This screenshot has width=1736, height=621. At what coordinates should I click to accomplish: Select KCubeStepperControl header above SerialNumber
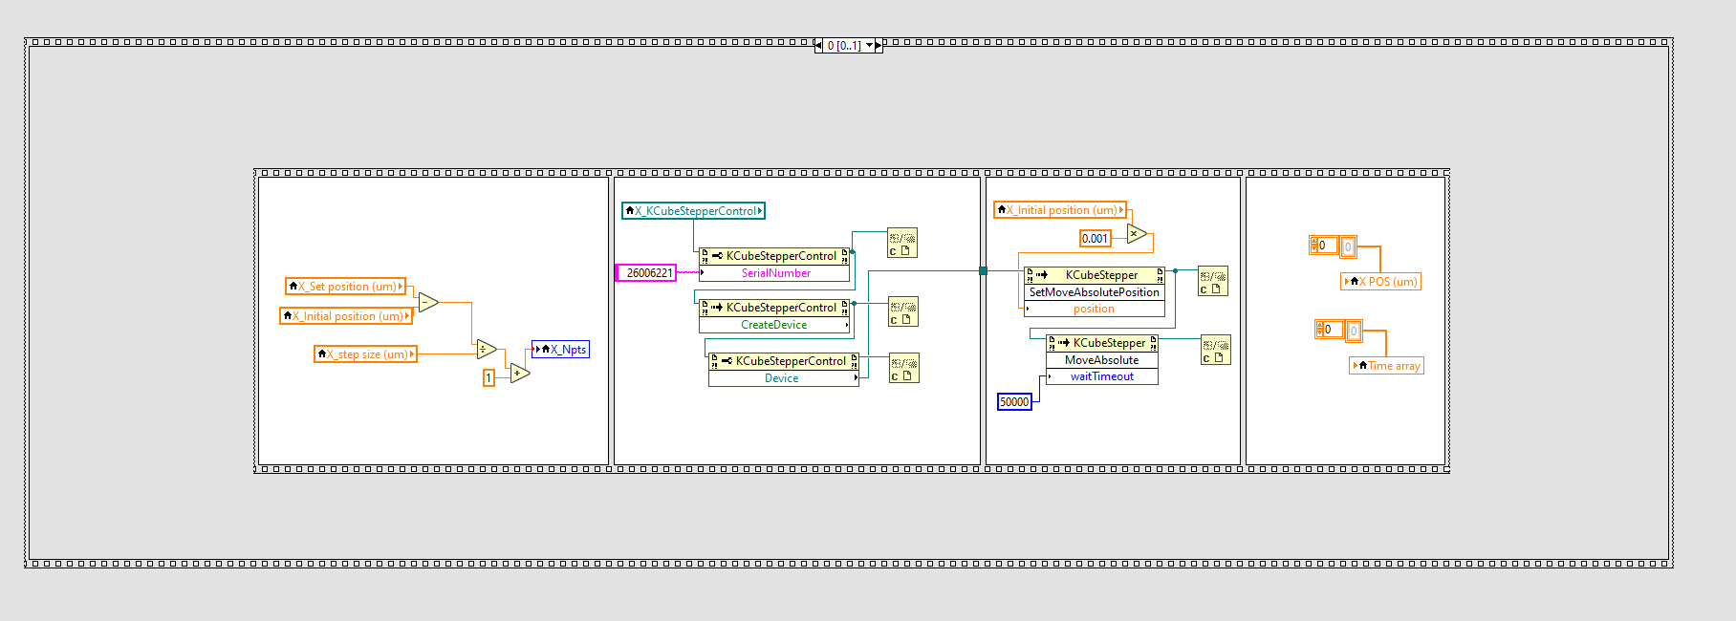tap(774, 256)
